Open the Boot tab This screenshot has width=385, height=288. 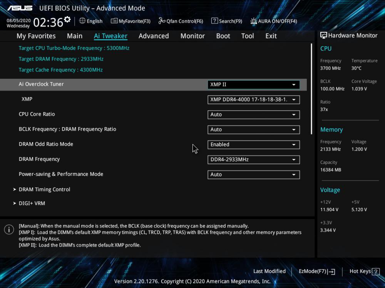tap(223, 36)
